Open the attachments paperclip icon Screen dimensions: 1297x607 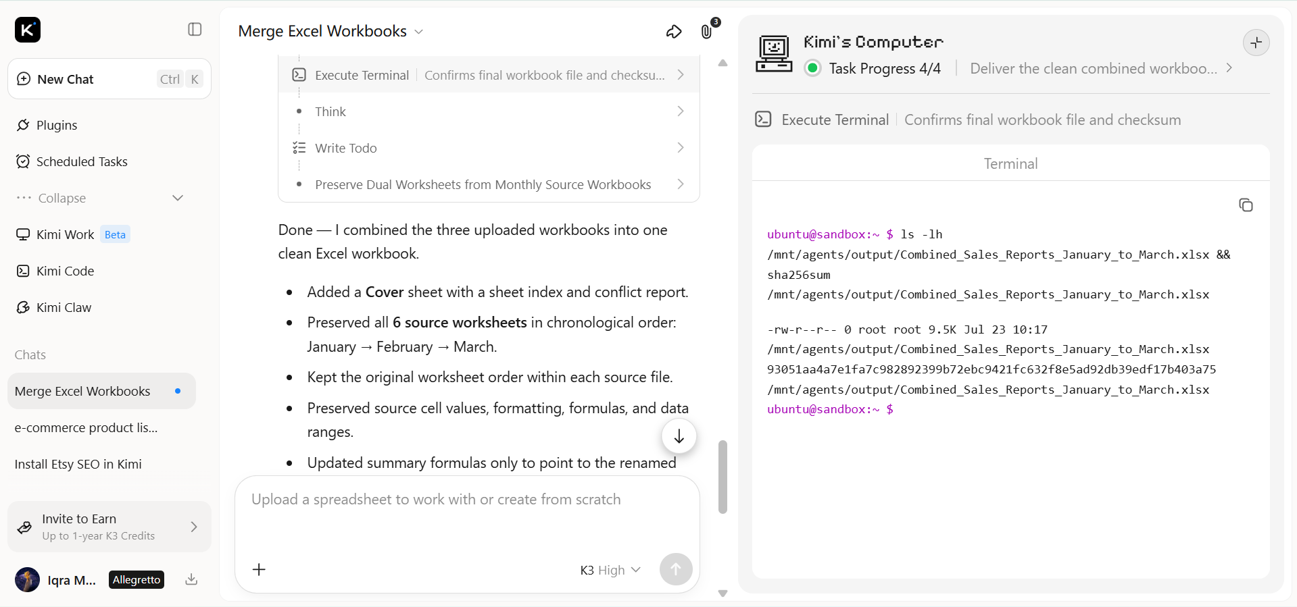tap(706, 32)
